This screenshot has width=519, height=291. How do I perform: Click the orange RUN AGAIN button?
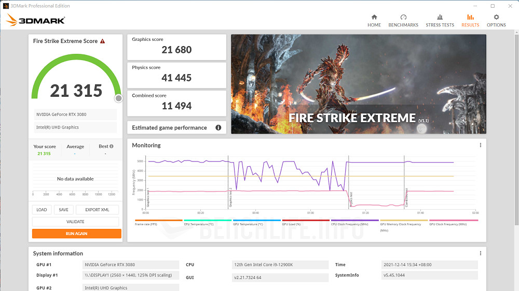pyautogui.click(x=76, y=234)
